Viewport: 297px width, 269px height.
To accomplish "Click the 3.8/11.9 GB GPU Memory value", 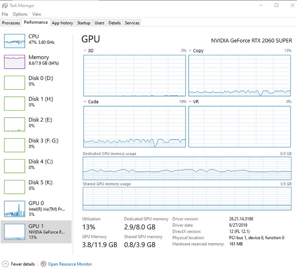I will (x=99, y=245).
